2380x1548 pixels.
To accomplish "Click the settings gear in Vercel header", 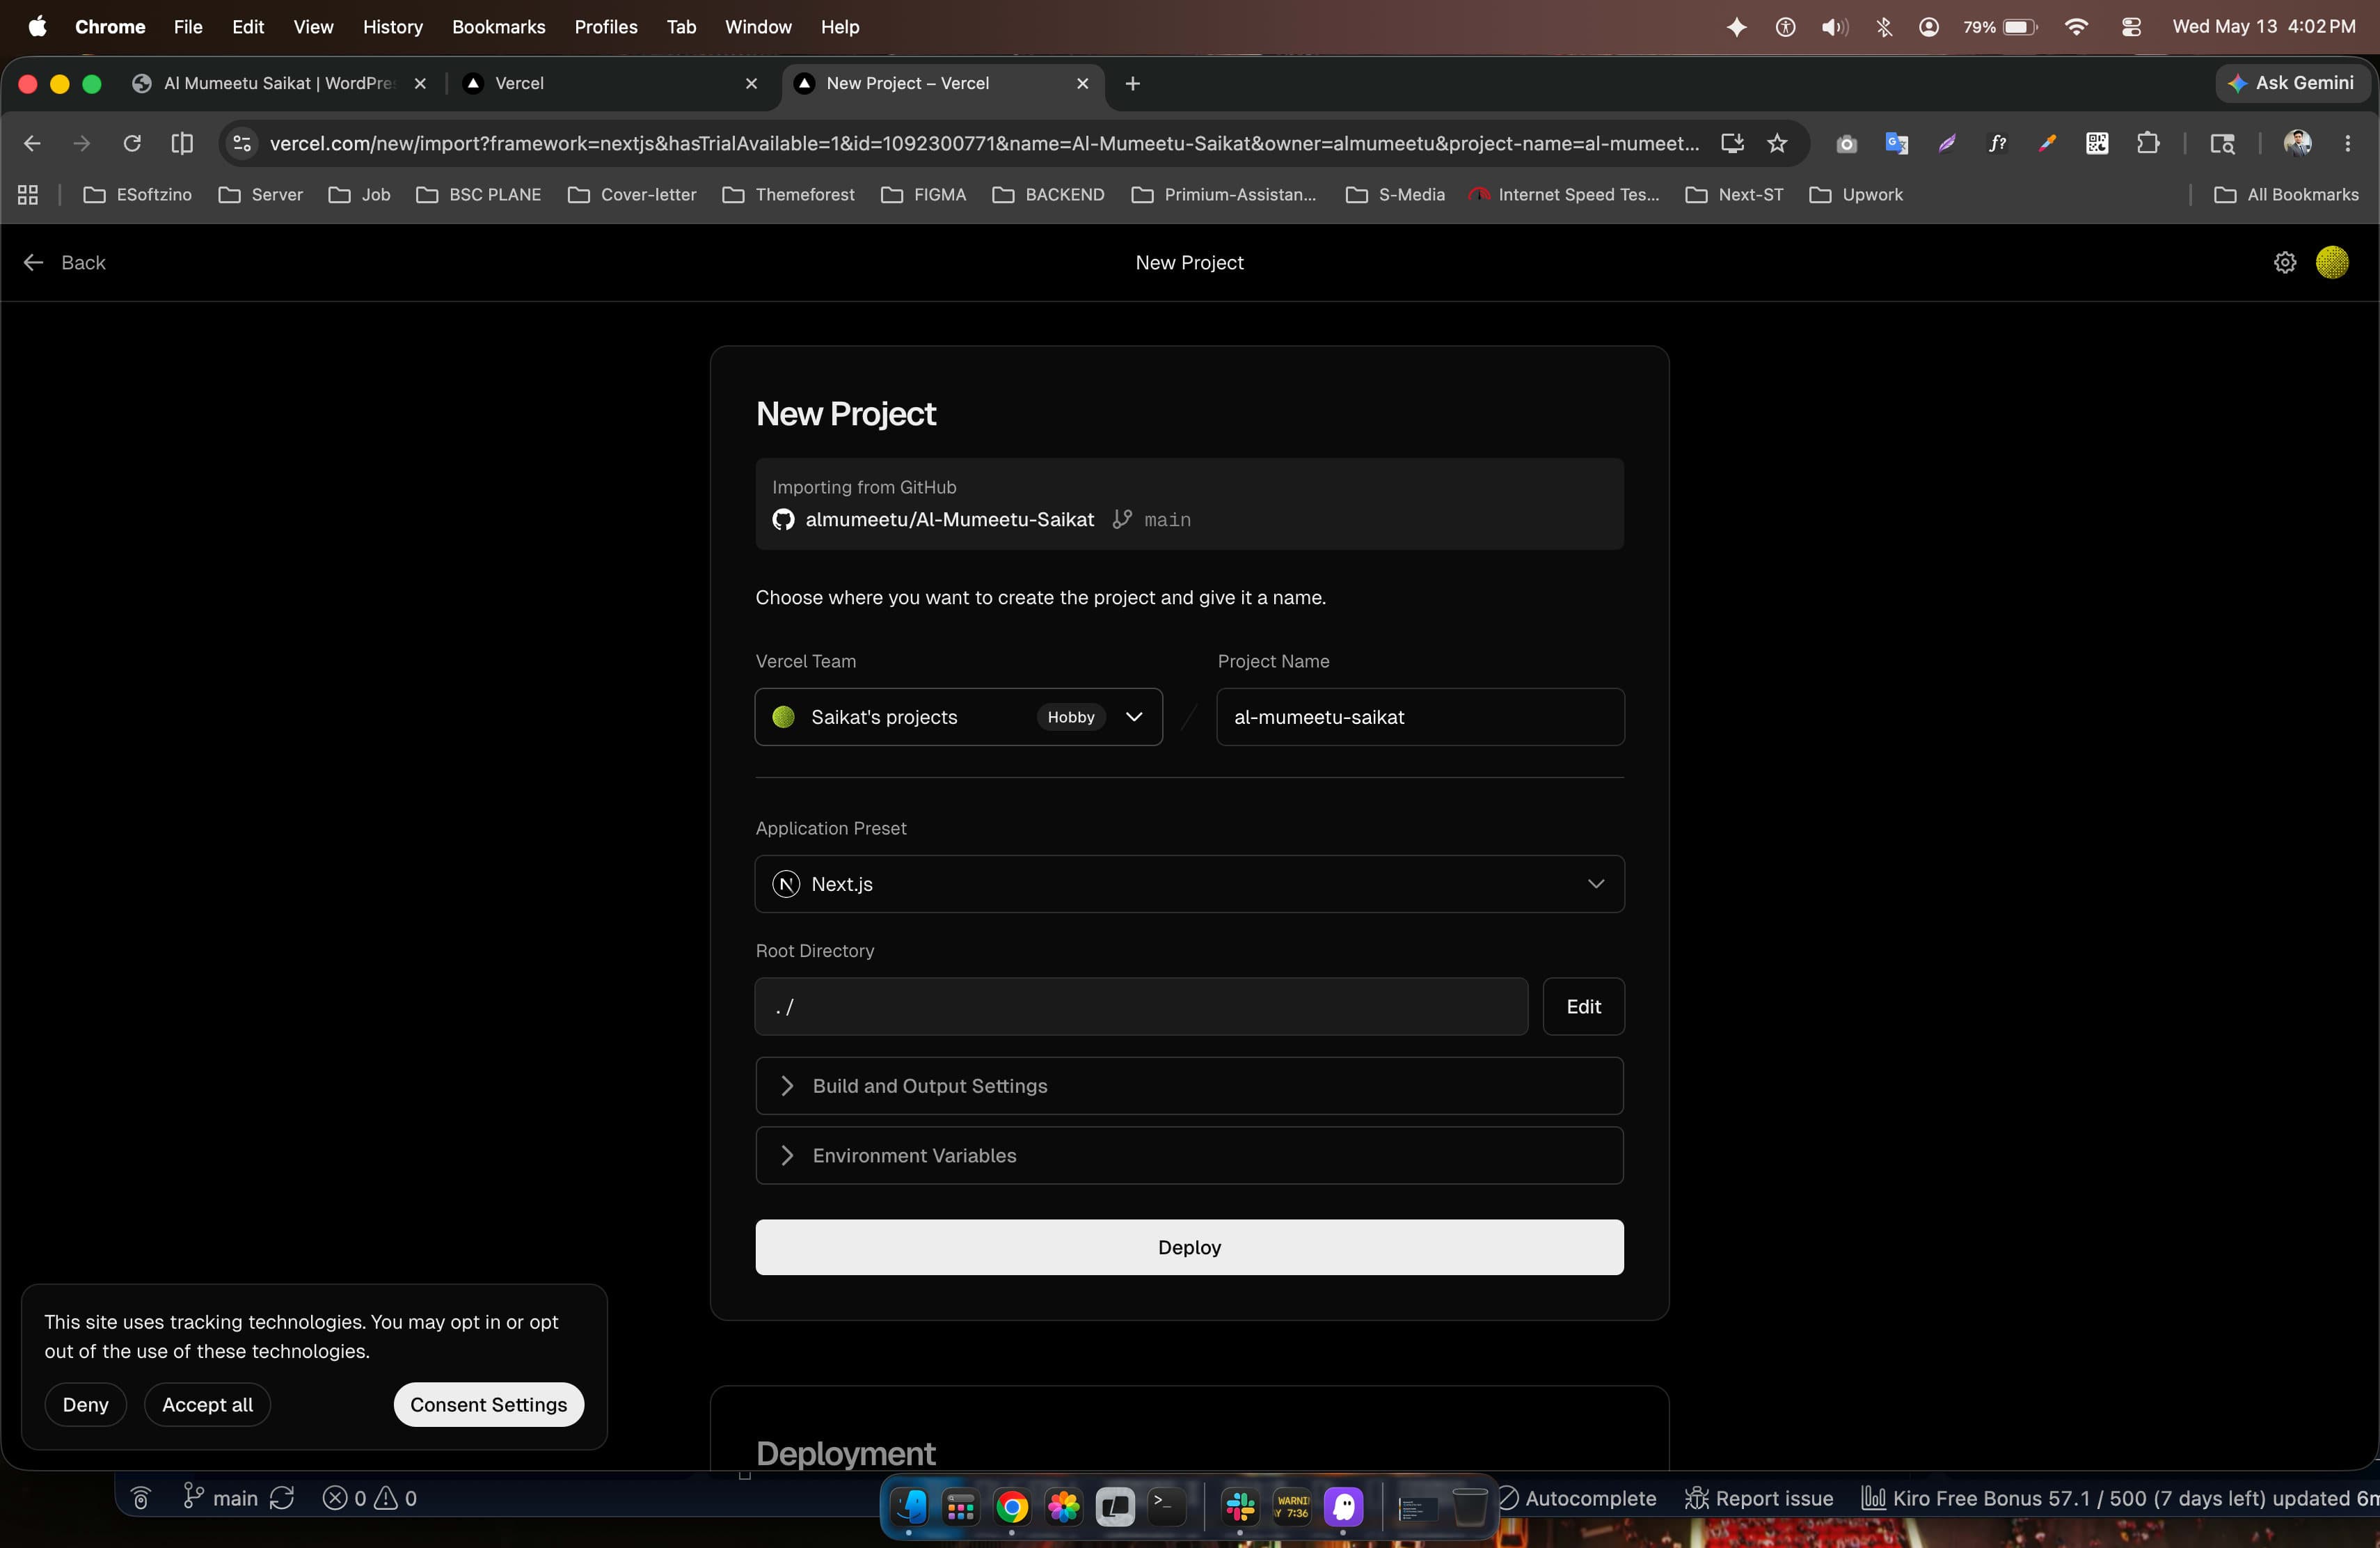I will [x=2285, y=262].
